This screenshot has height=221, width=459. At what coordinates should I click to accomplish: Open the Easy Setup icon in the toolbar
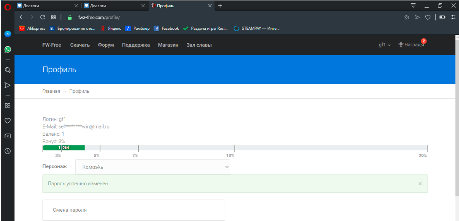(453, 17)
